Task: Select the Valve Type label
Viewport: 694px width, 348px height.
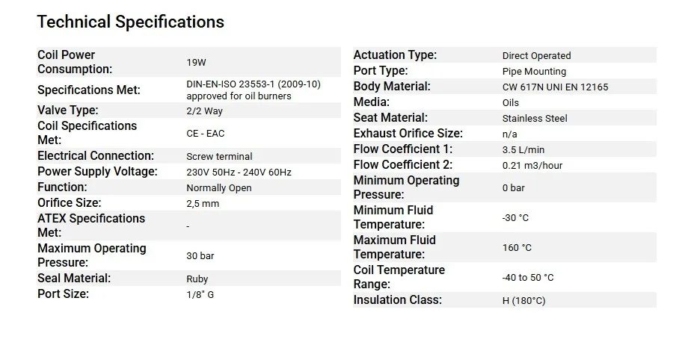Action: tap(68, 111)
